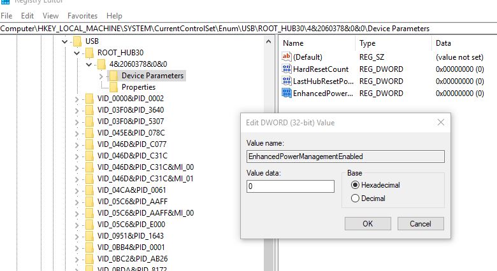Collapse the USB tree node
Image resolution: width=497 pixels, height=271 pixels.
click(x=64, y=41)
